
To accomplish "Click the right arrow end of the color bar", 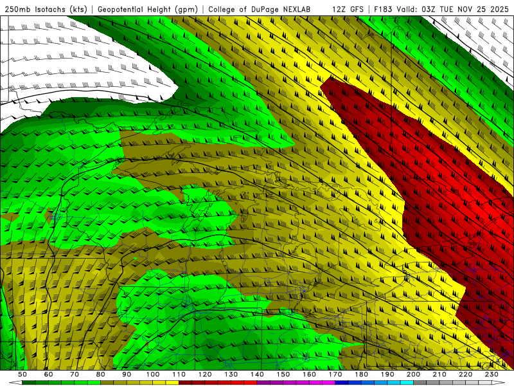I will 499,383.
